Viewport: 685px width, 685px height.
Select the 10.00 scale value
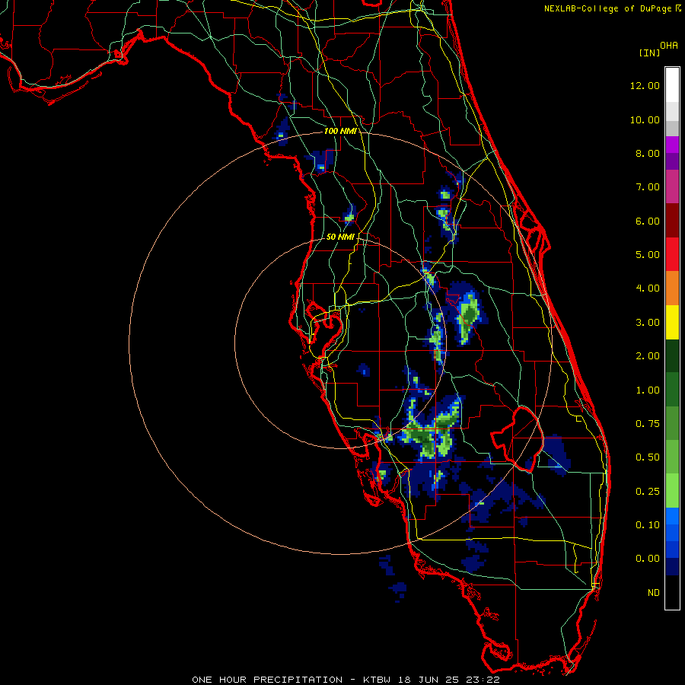pos(645,119)
